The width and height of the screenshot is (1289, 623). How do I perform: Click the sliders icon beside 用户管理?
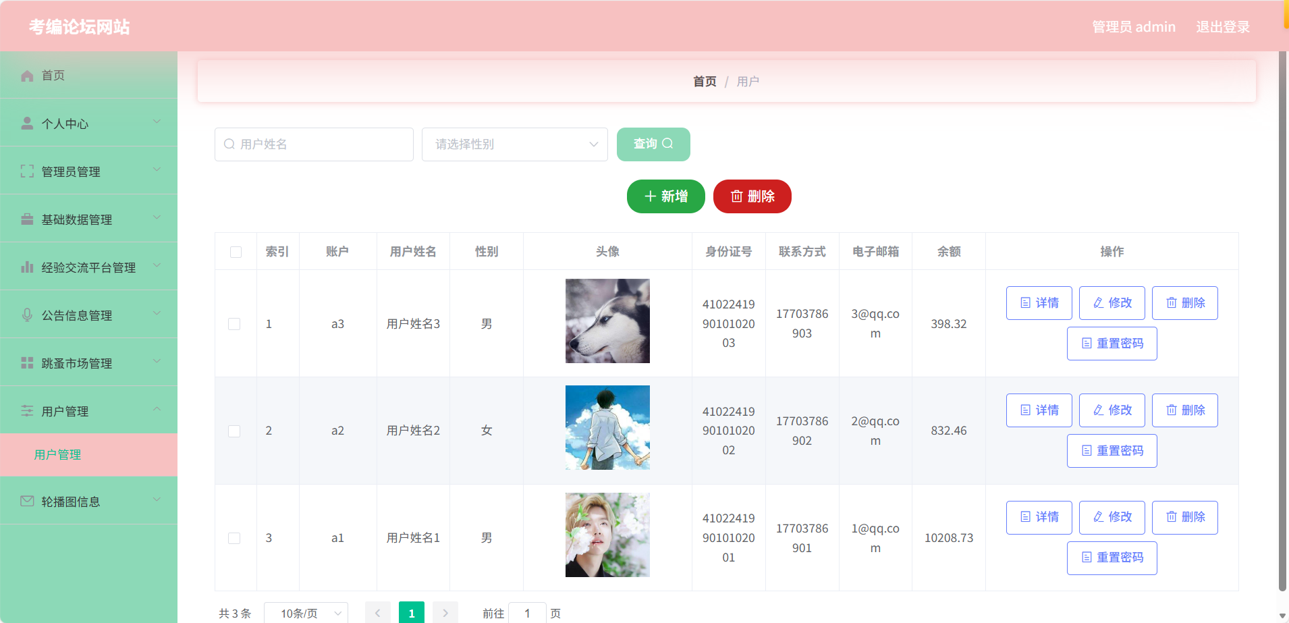coord(27,411)
